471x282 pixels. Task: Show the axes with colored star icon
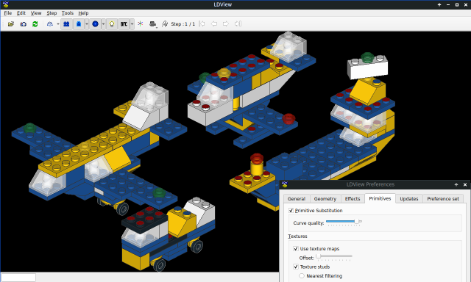tap(141, 24)
